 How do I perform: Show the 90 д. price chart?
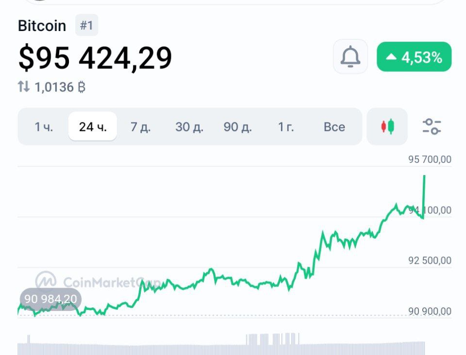[237, 127]
